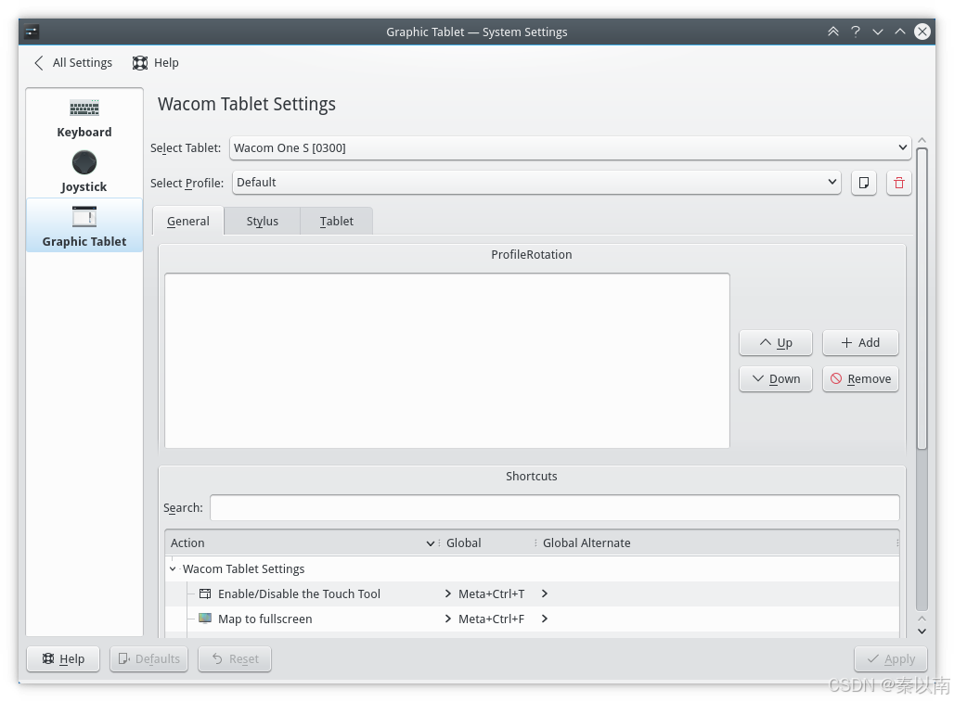Click inside the ProfileRotation list box
This screenshot has width=954, height=702.
coord(447,361)
